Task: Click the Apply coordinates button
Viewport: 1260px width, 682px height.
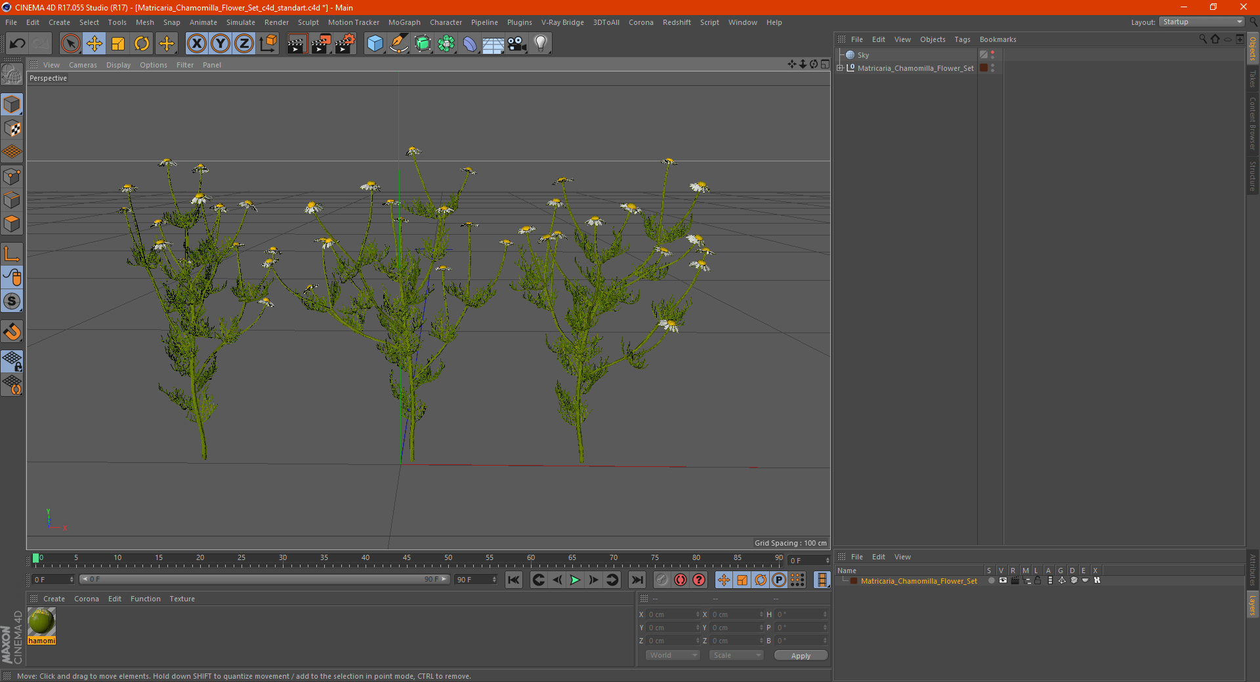Action: tap(801, 656)
